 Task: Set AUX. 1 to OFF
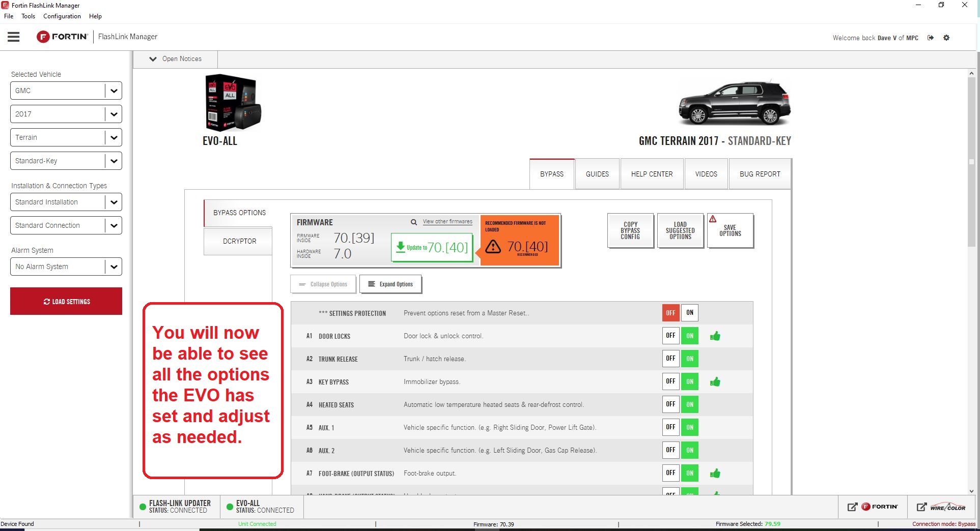coord(670,427)
